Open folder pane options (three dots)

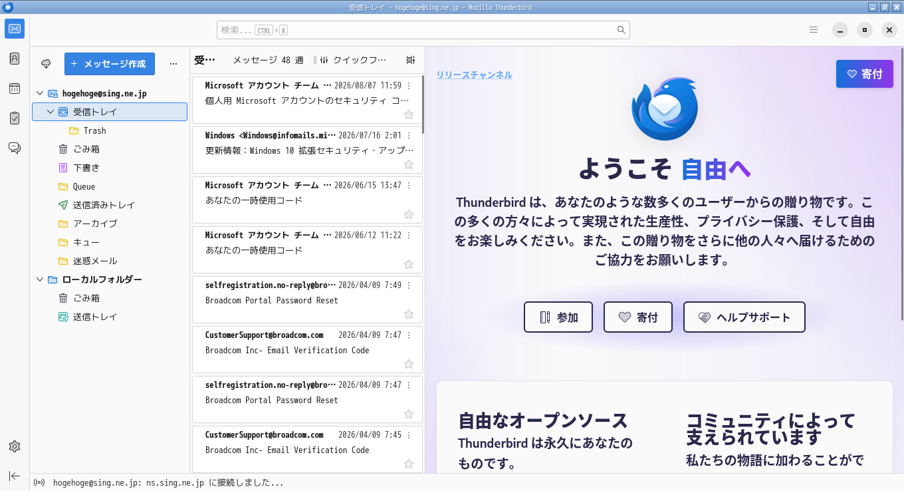pyautogui.click(x=173, y=64)
